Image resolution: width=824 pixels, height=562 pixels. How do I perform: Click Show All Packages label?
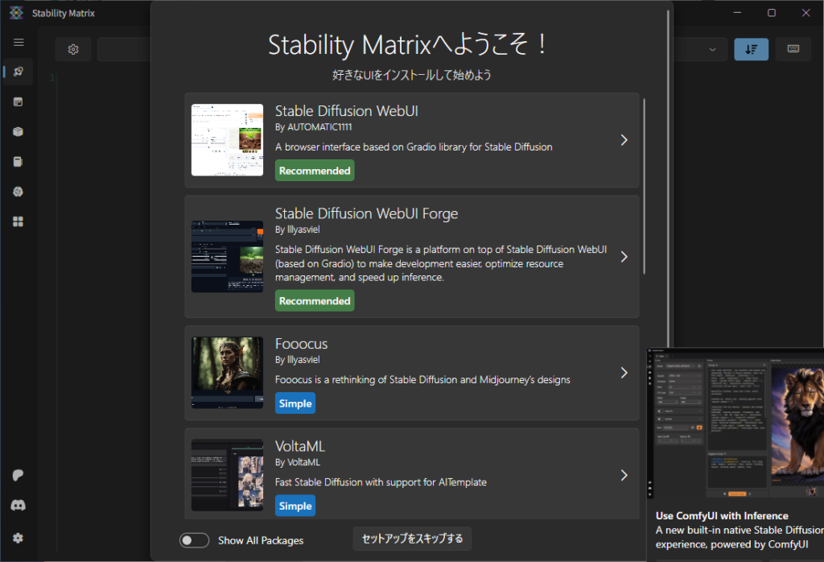261,540
